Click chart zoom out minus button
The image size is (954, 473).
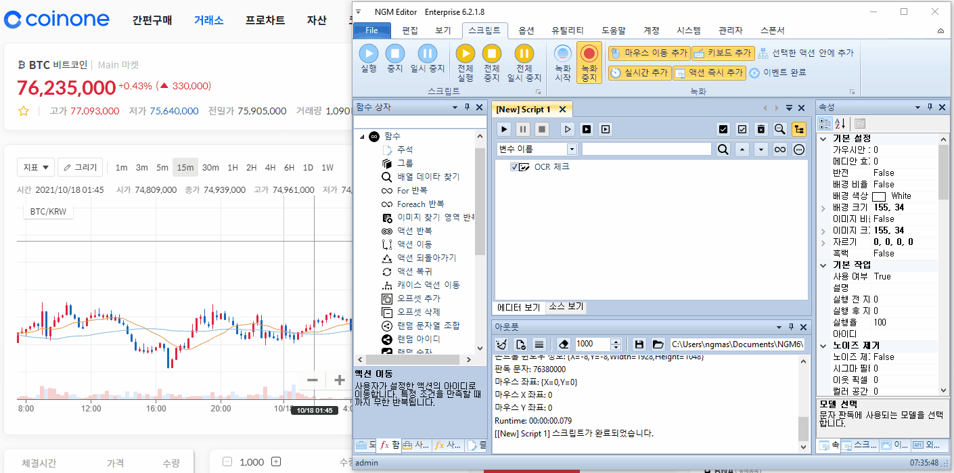click(x=313, y=380)
